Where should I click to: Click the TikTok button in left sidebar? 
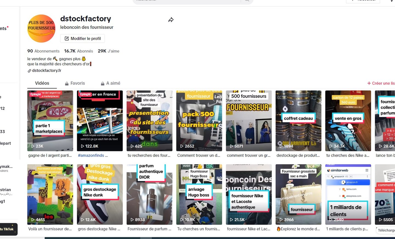pos(8,229)
